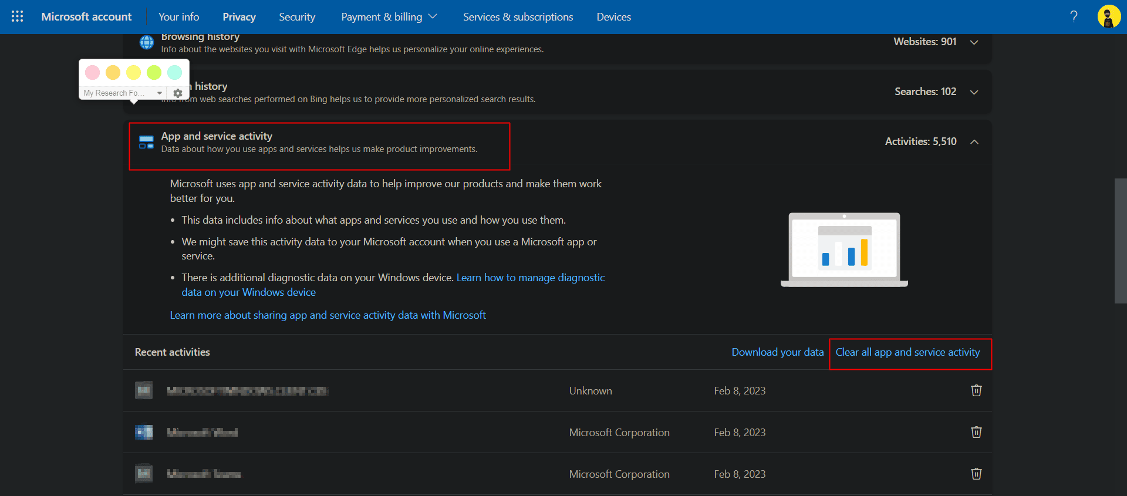Click the Websites: 901 count
The width and height of the screenshot is (1127, 496).
[x=925, y=42]
